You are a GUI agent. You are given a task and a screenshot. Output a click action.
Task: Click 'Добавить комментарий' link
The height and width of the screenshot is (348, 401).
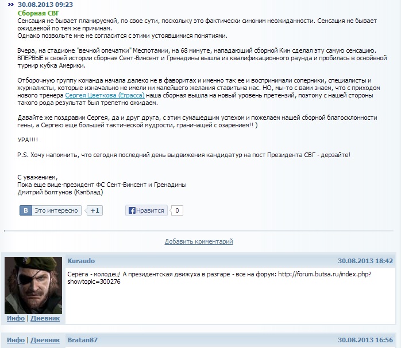(199, 241)
